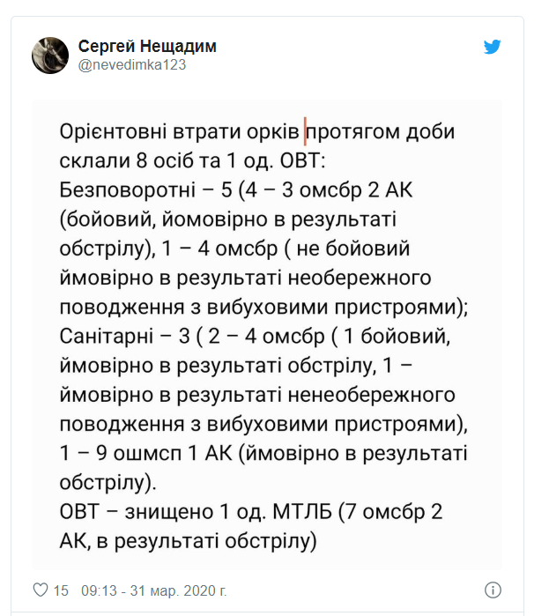The image size is (549, 616).
Task: Open Сергей Нещадим profile avatar
Action: point(50,56)
